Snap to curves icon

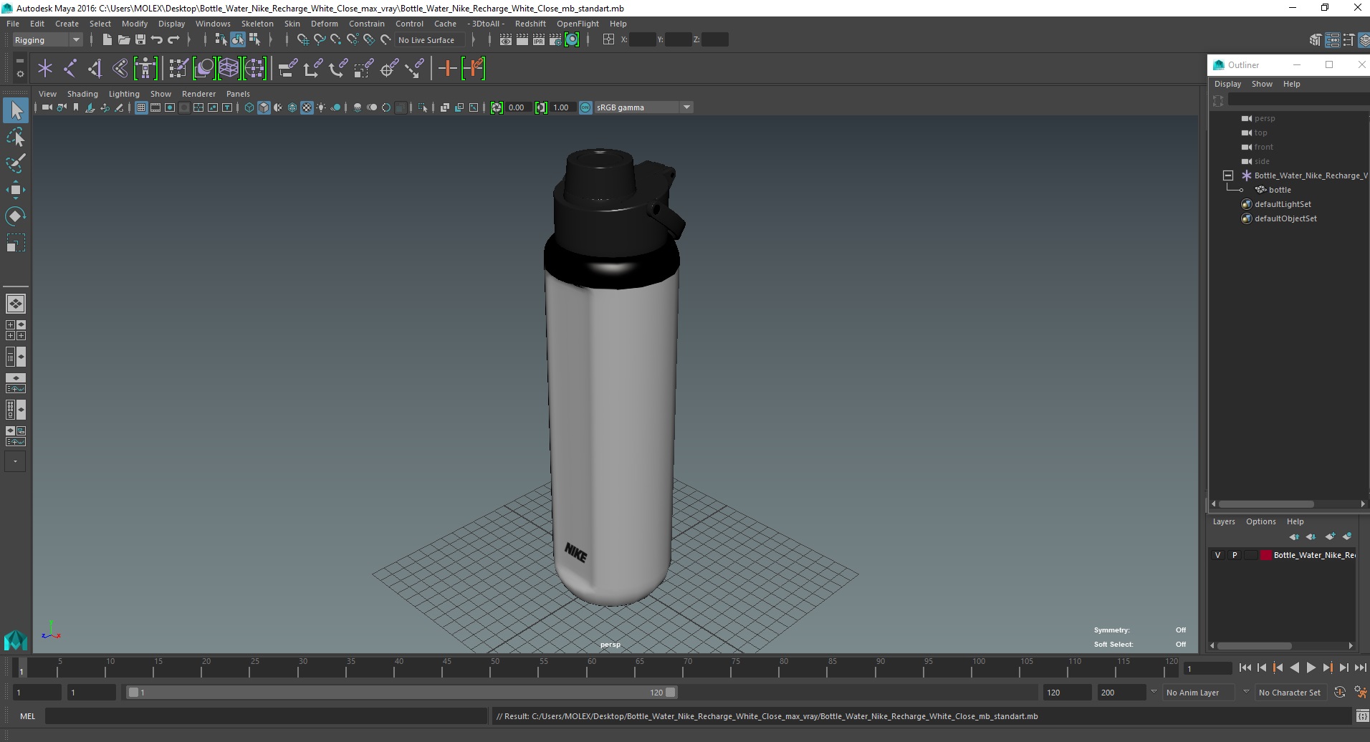(320, 40)
